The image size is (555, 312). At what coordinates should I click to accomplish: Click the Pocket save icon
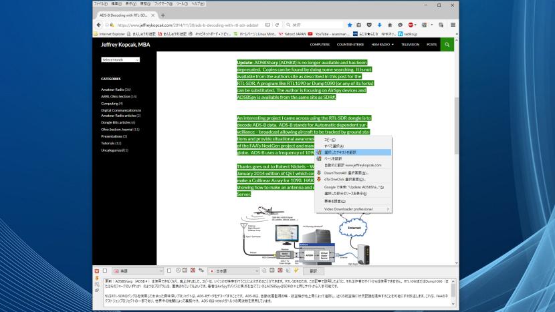point(369,25)
